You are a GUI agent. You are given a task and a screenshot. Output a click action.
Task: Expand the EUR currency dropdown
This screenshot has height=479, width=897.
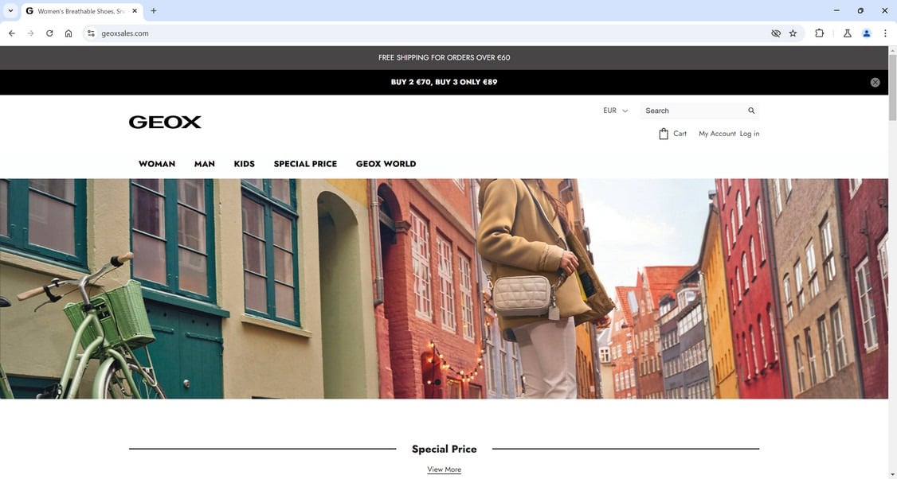(x=616, y=111)
